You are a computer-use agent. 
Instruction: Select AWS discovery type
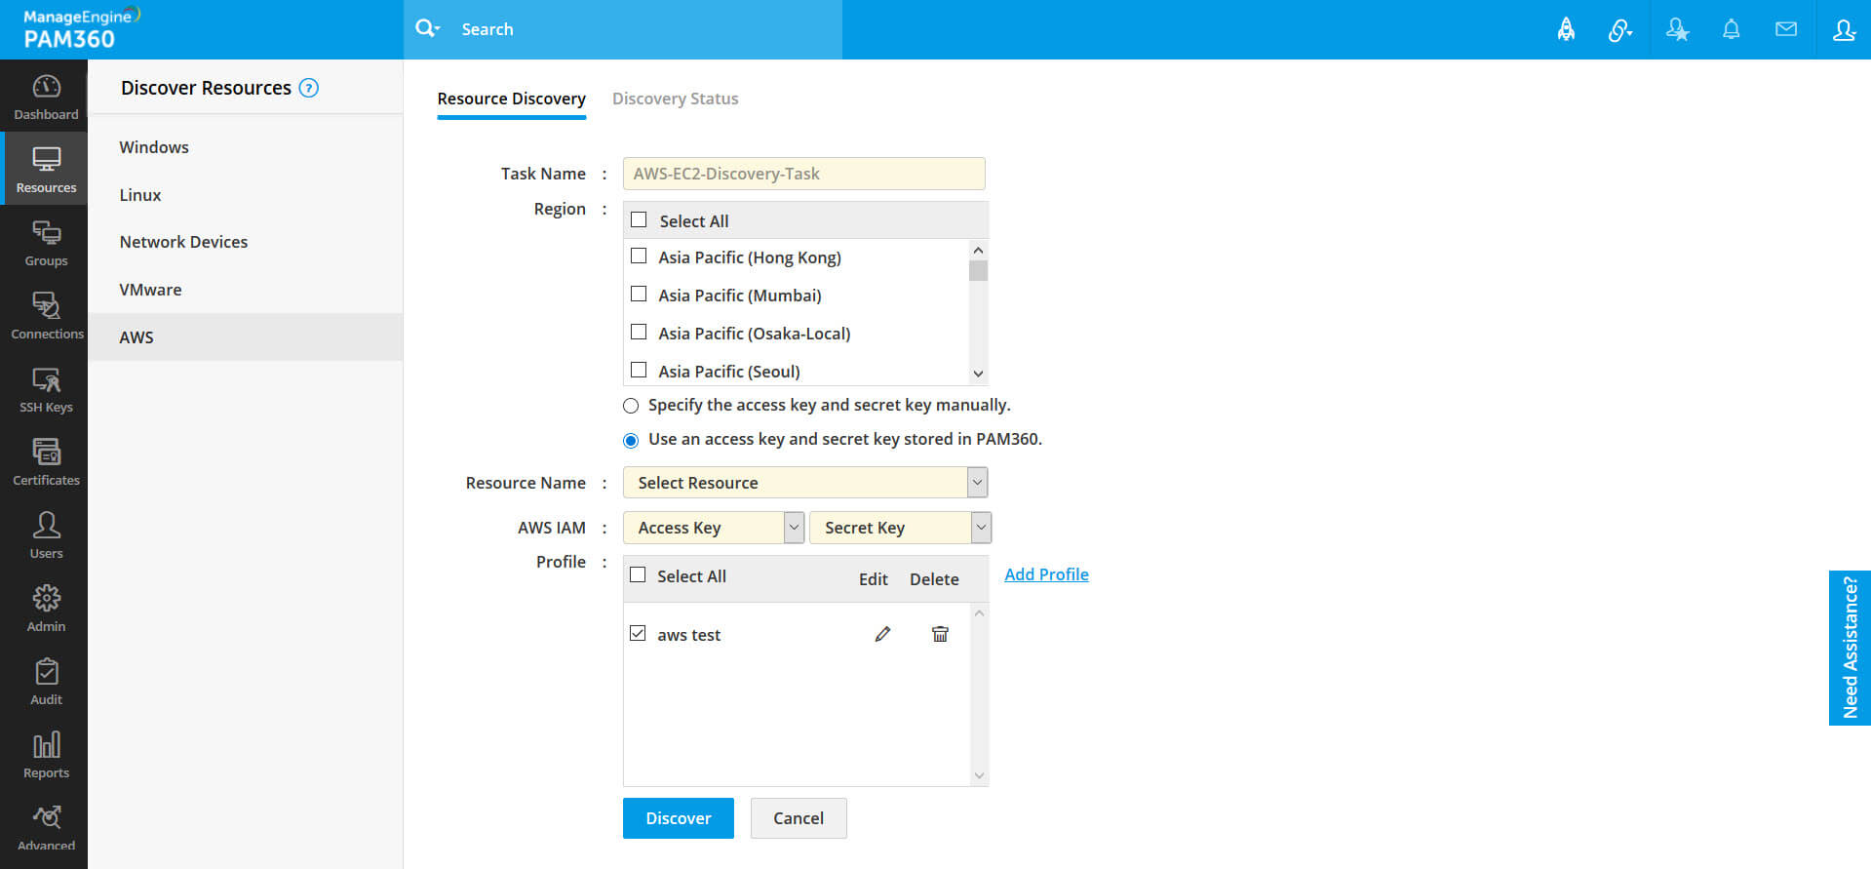(x=245, y=337)
